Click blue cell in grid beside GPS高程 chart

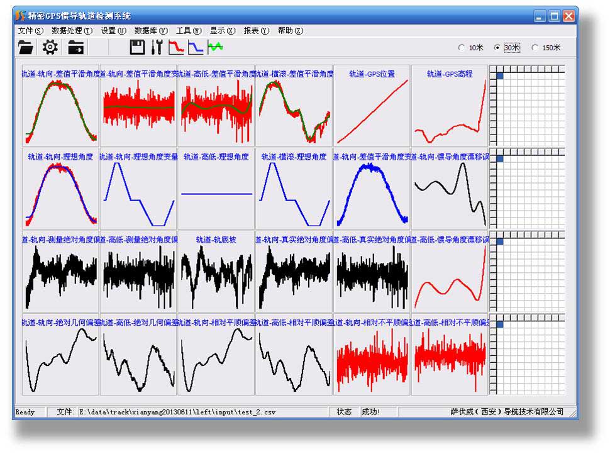coord(500,76)
